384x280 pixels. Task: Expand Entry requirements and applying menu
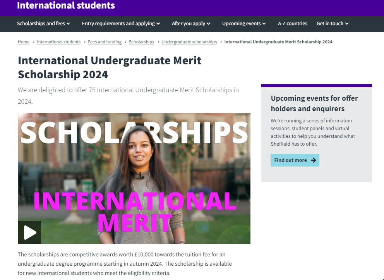(121, 24)
